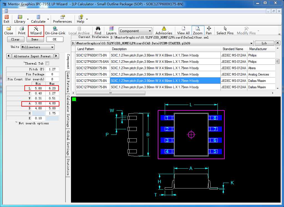
Task: Click the Help icon
Action: coord(80,17)
